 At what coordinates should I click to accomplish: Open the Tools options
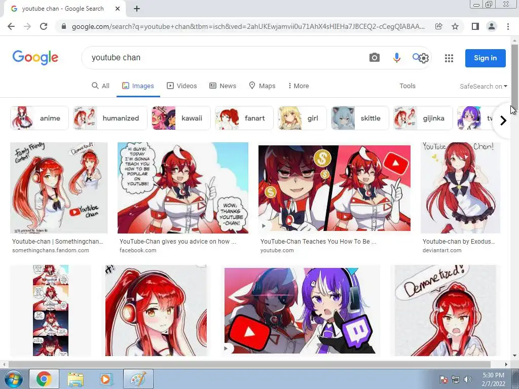[407, 86]
